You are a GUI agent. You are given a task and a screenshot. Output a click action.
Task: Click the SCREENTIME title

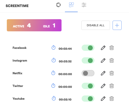pos(17,6)
